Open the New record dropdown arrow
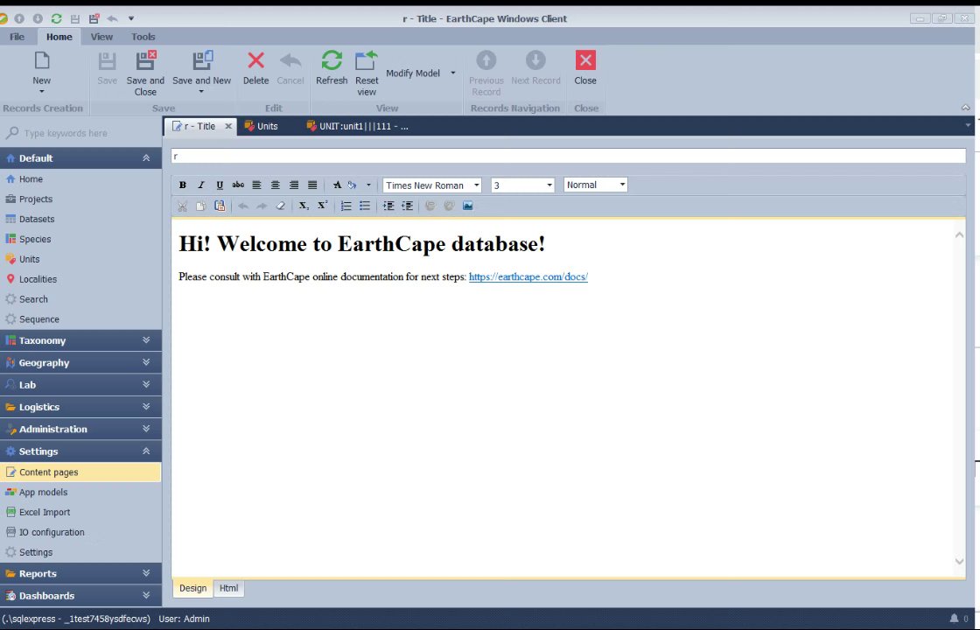The image size is (980, 630). click(42, 92)
